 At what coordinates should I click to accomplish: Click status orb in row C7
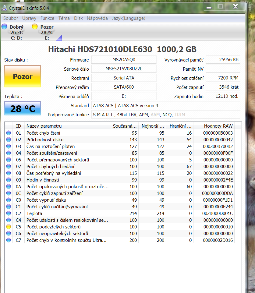pos(9,240)
